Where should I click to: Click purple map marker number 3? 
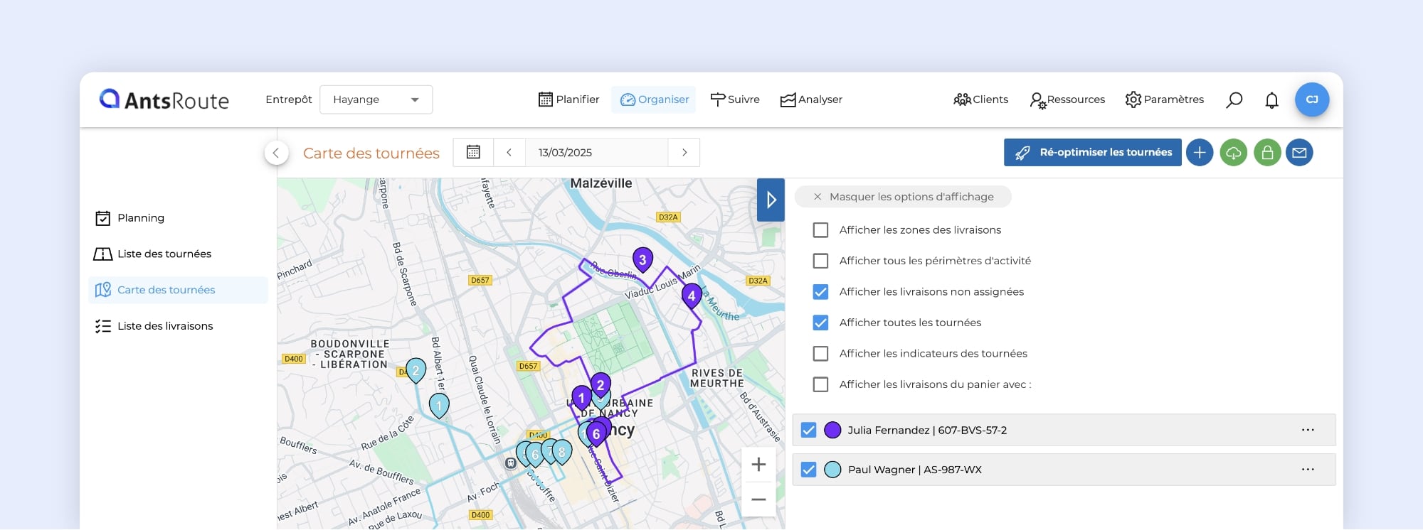pyautogui.click(x=642, y=259)
